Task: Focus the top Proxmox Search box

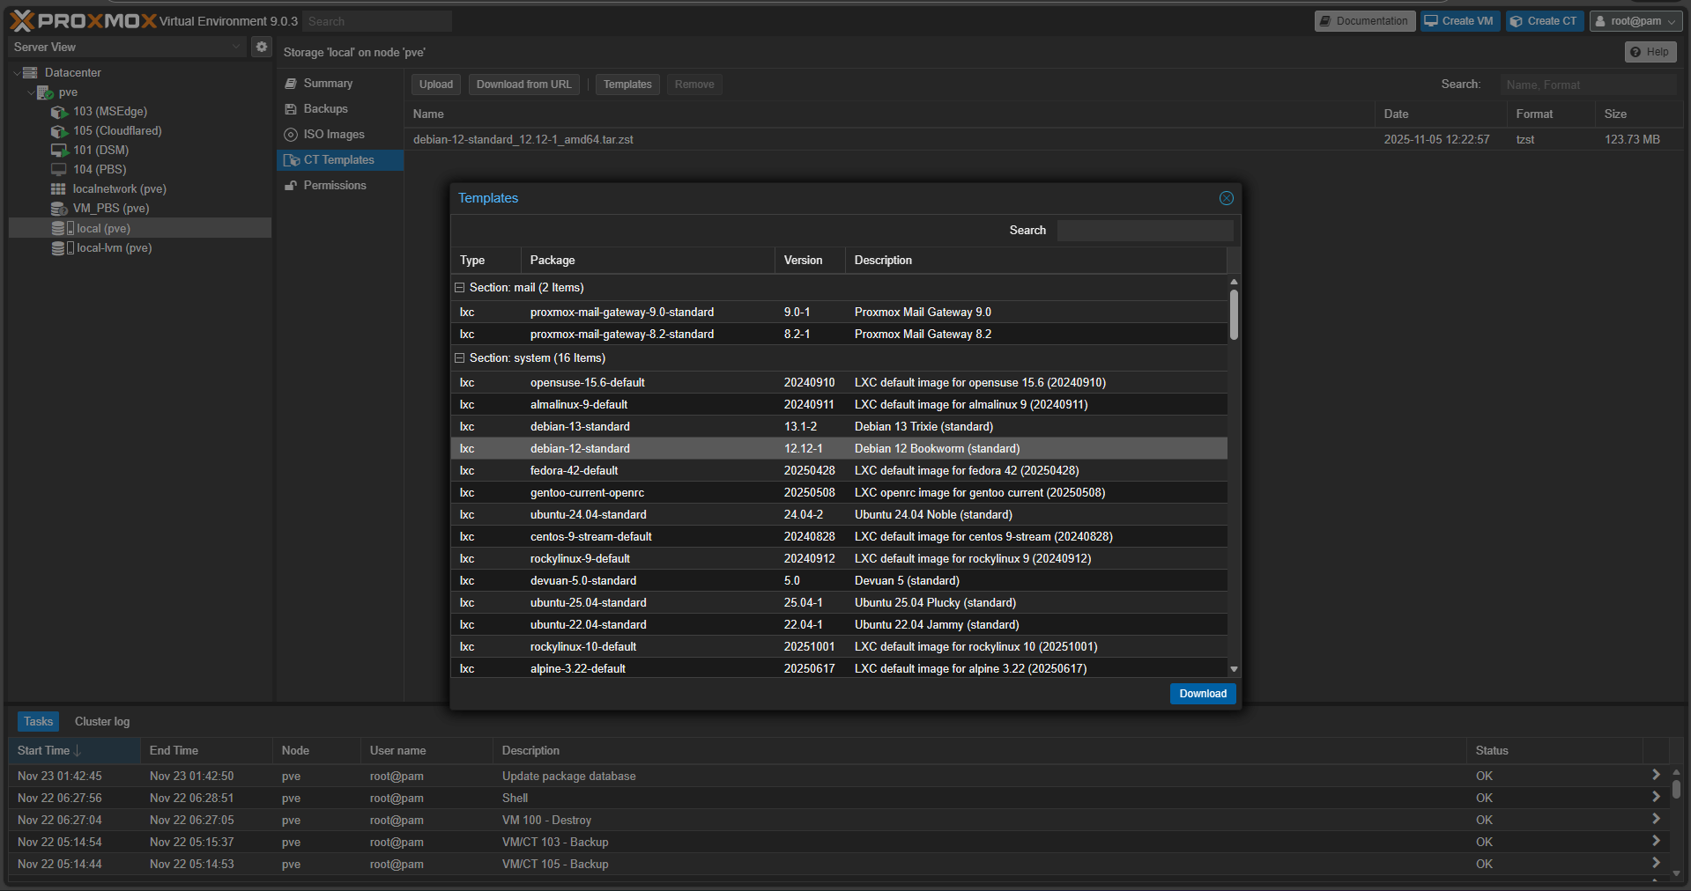Action: 379,21
